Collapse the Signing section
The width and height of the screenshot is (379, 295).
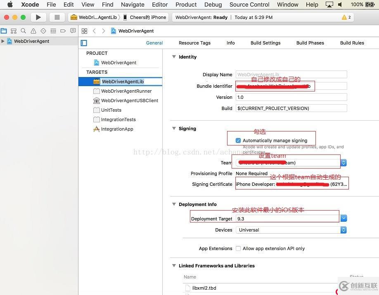(174, 129)
